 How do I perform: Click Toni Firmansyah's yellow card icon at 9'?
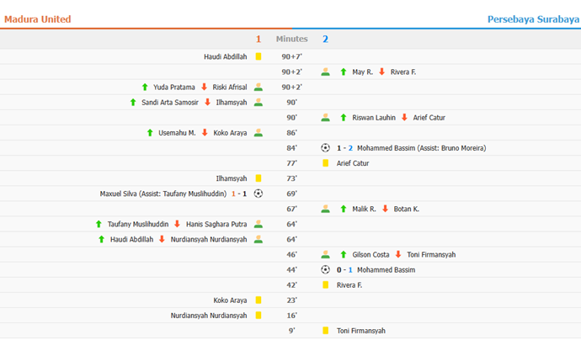325,331
